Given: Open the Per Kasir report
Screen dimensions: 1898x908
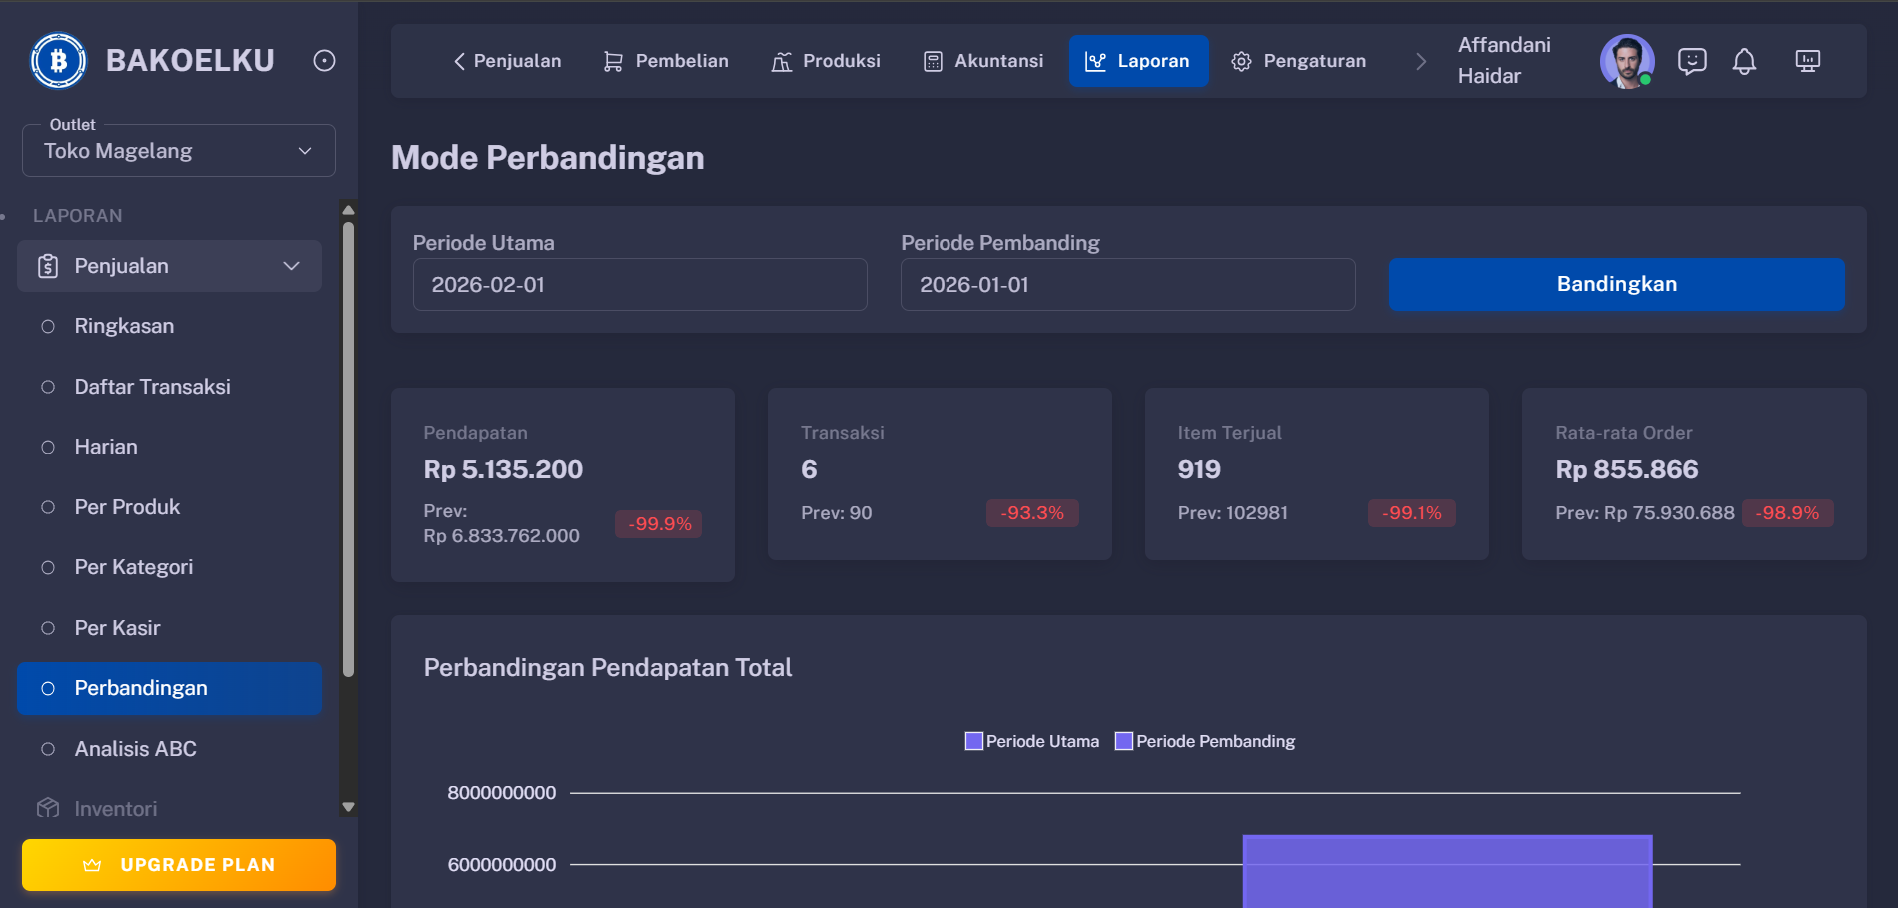Looking at the screenshot, I should tap(117, 627).
